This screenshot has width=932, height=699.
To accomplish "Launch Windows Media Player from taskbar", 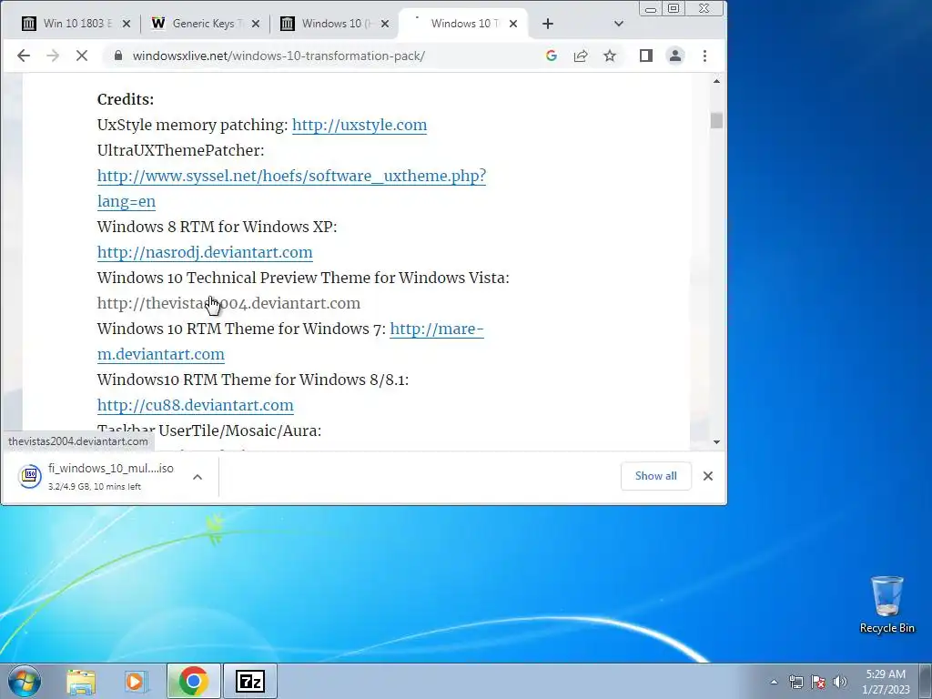I will (x=136, y=682).
